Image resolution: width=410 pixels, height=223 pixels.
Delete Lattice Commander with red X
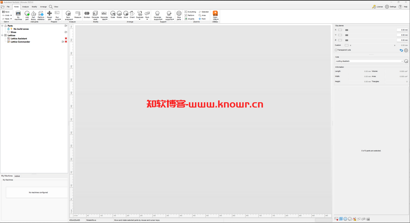coord(66,42)
